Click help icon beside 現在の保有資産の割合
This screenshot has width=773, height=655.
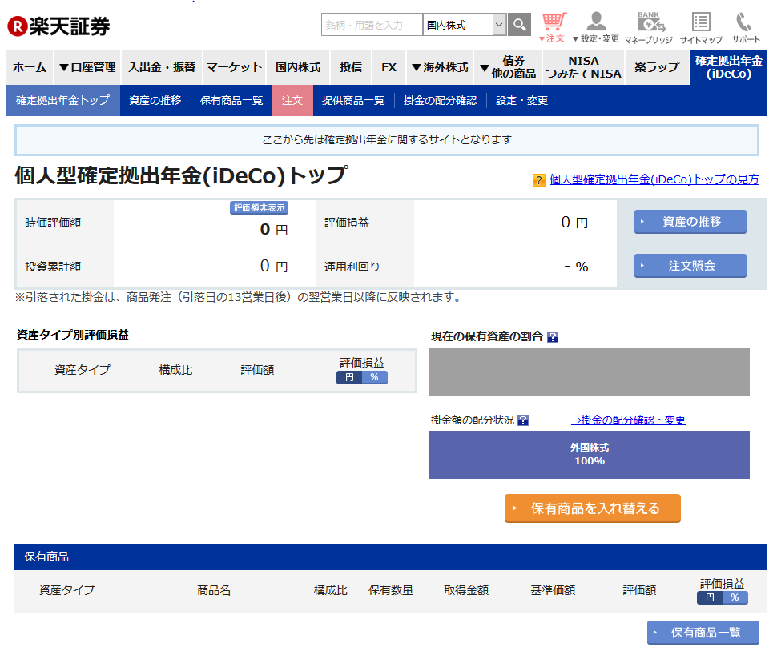(x=552, y=337)
